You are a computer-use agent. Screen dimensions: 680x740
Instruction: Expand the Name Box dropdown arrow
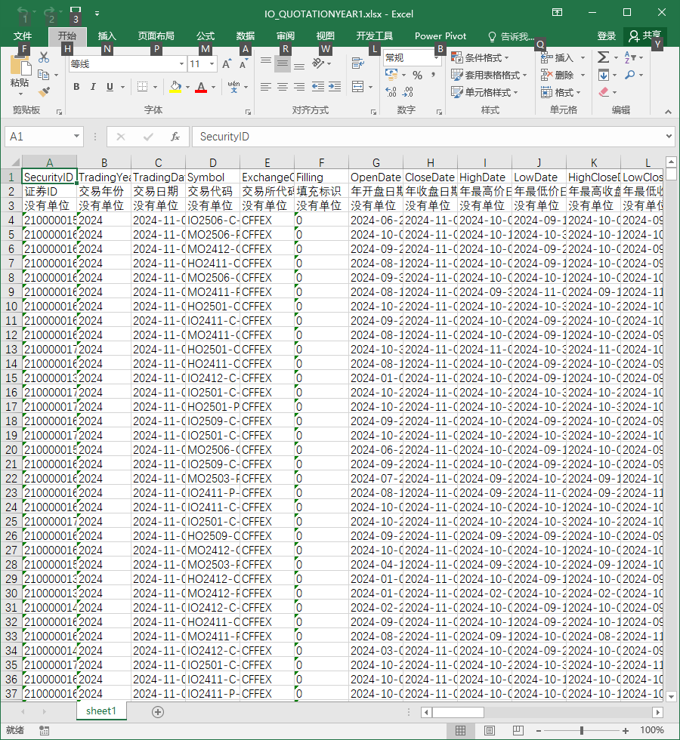pos(76,137)
